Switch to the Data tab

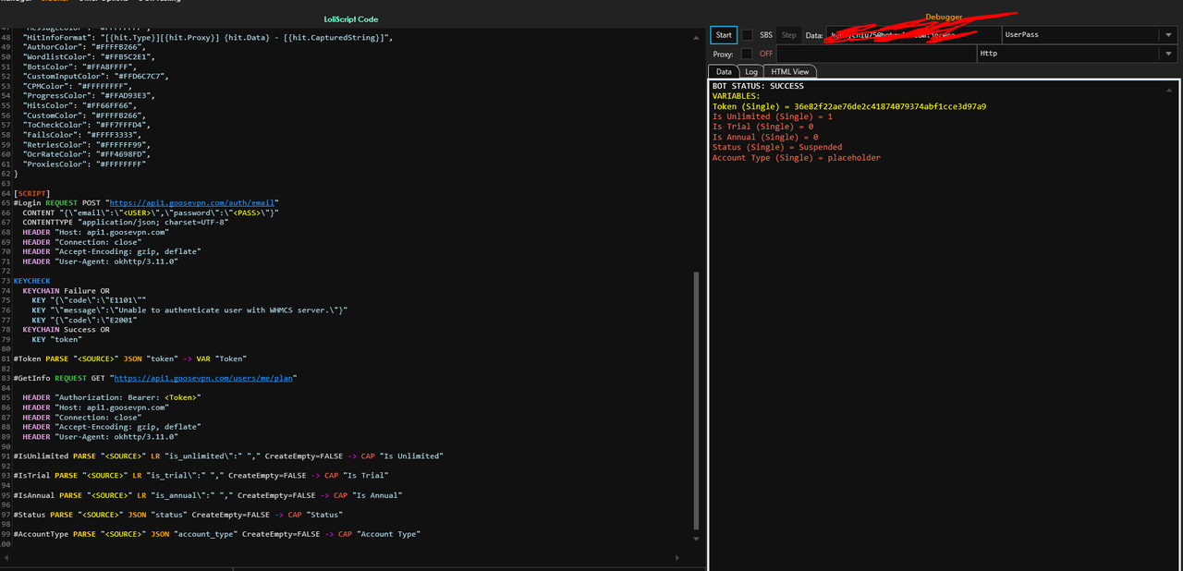724,71
